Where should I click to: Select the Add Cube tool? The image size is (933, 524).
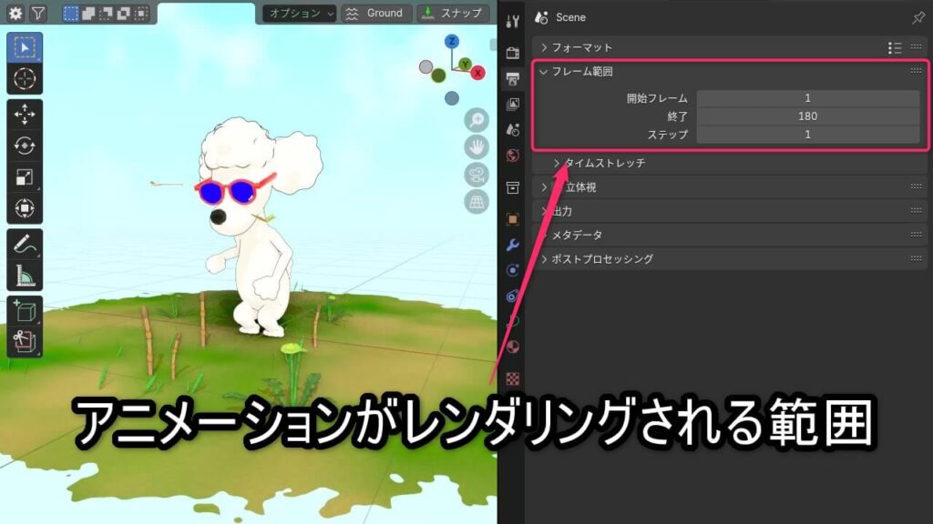point(25,311)
